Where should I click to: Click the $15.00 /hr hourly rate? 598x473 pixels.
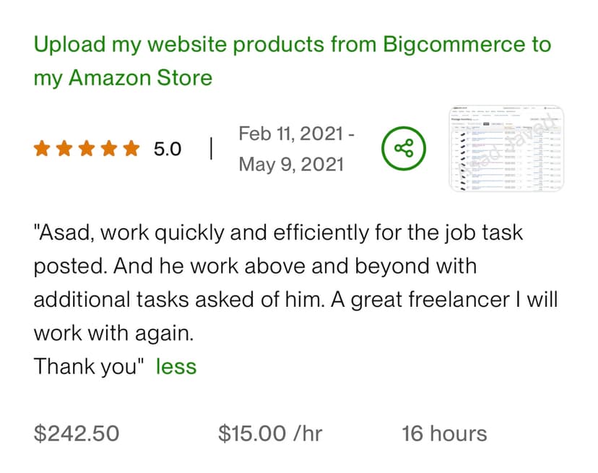(x=270, y=433)
